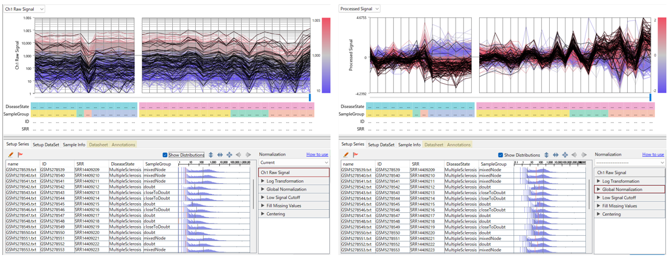The height and width of the screenshot is (258, 670).
Task: Open Annotations tab in Processed Signal panel
Action: click(459, 145)
